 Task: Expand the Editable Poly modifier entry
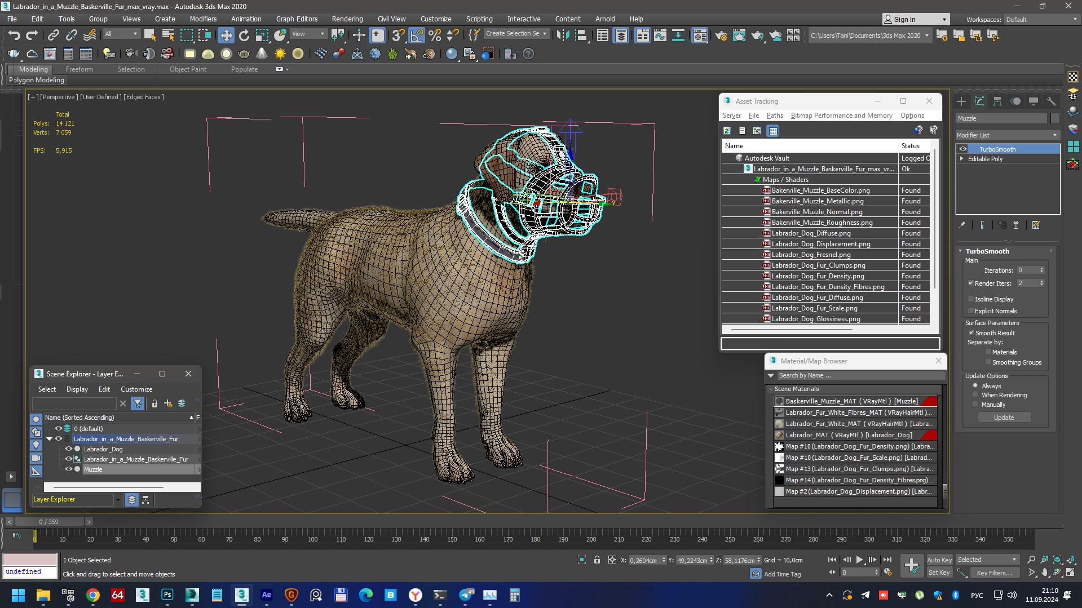962,159
